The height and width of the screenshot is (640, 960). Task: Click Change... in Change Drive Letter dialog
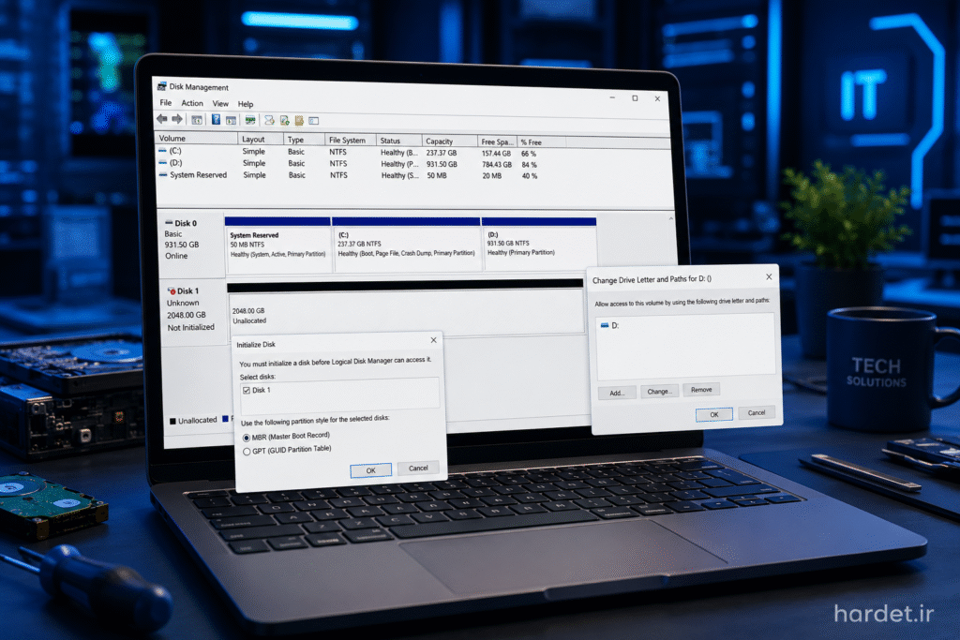pos(659,391)
